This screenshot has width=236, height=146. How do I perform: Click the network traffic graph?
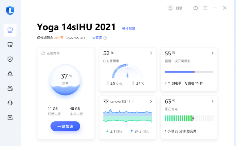[x=127, y=115]
